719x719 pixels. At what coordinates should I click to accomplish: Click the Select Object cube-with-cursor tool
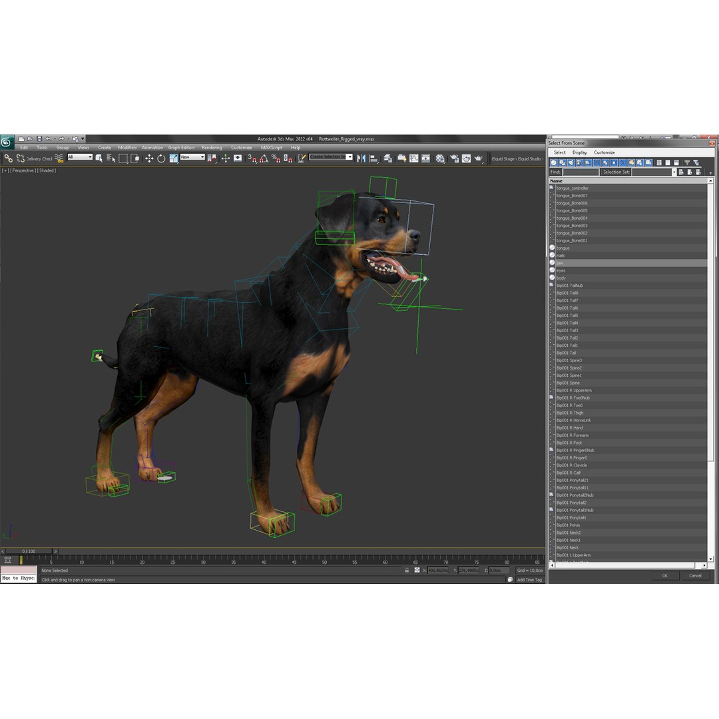[x=99, y=158]
